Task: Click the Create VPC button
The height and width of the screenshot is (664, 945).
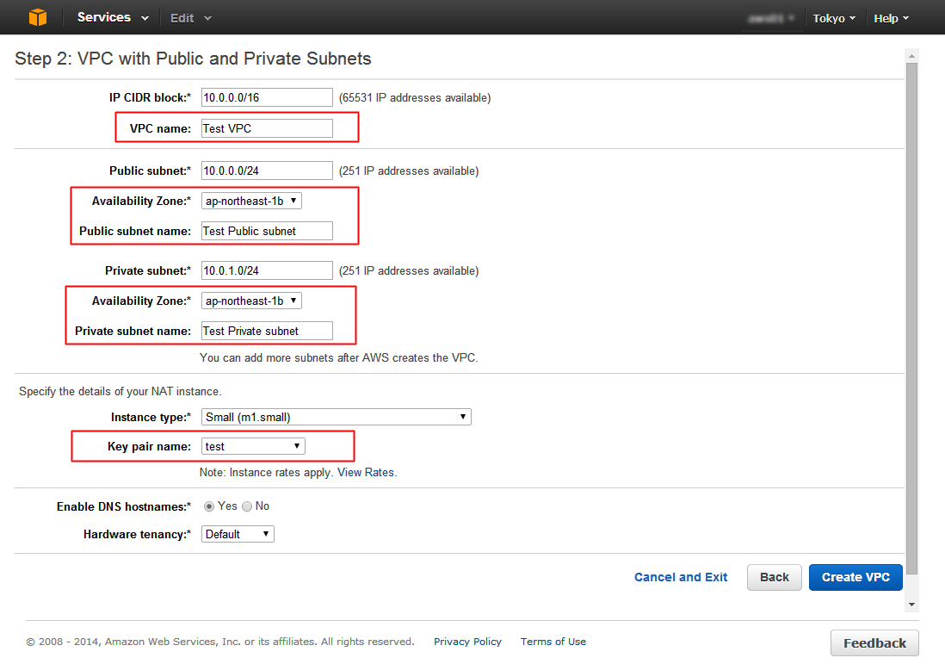Action: pyautogui.click(x=855, y=577)
